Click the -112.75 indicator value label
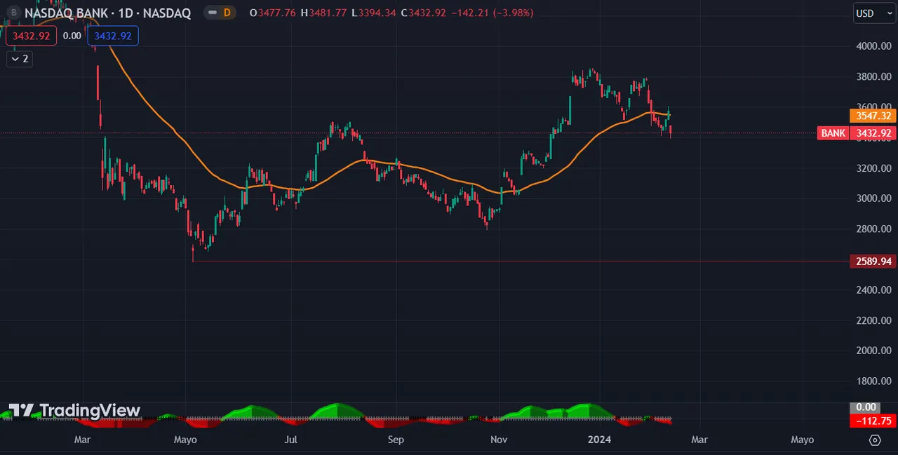This screenshot has height=455, width=898. (873, 421)
